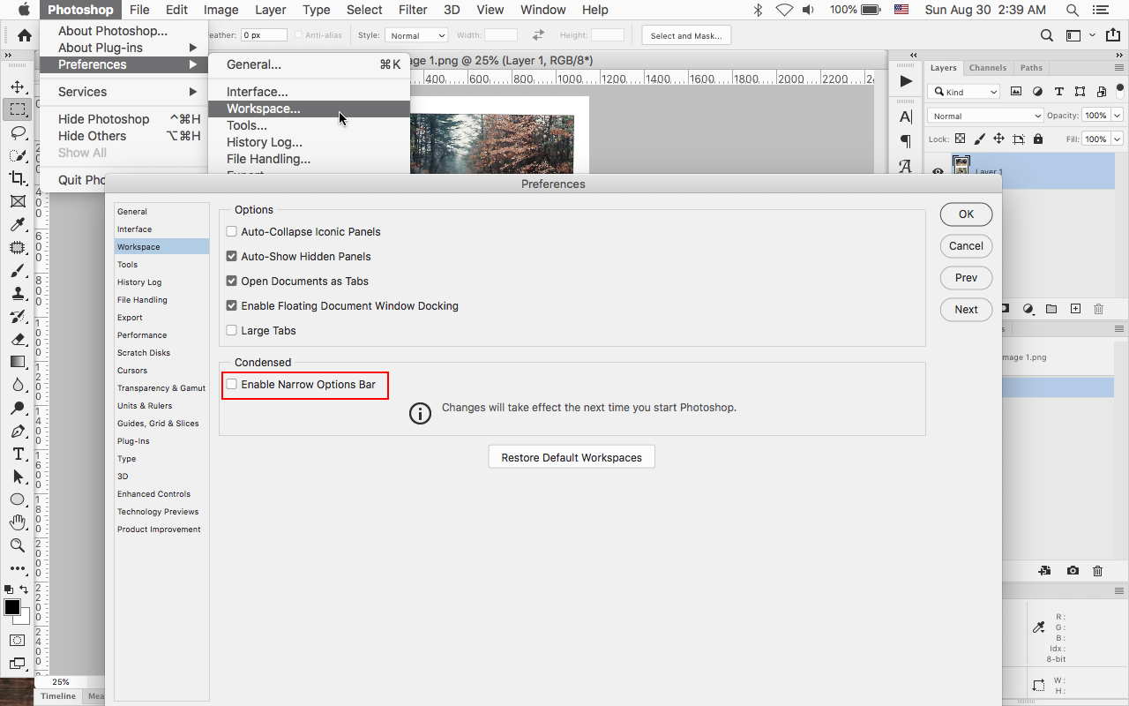The width and height of the screenshot is (1129, 706).
Task: Select the Lasso tool
Action: (18, 132)
